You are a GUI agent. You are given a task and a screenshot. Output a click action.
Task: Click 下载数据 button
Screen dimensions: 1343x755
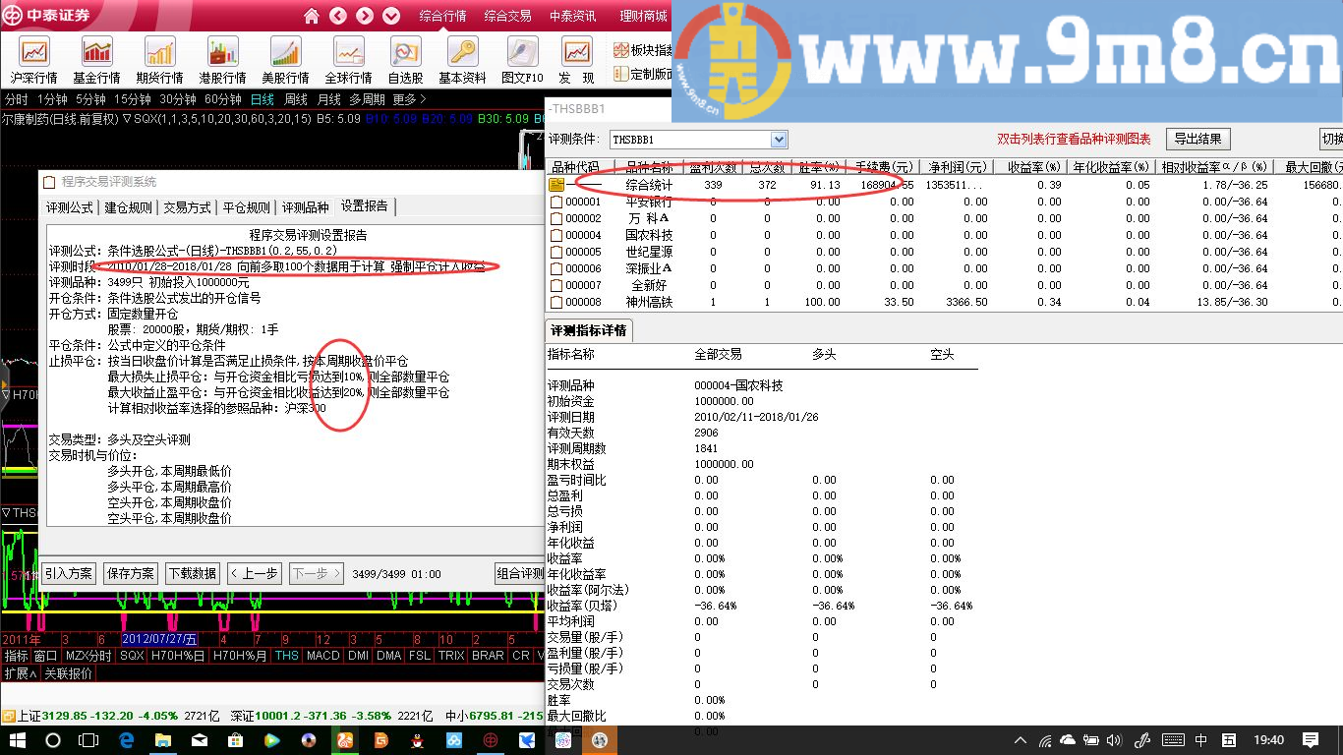point(193,573)
